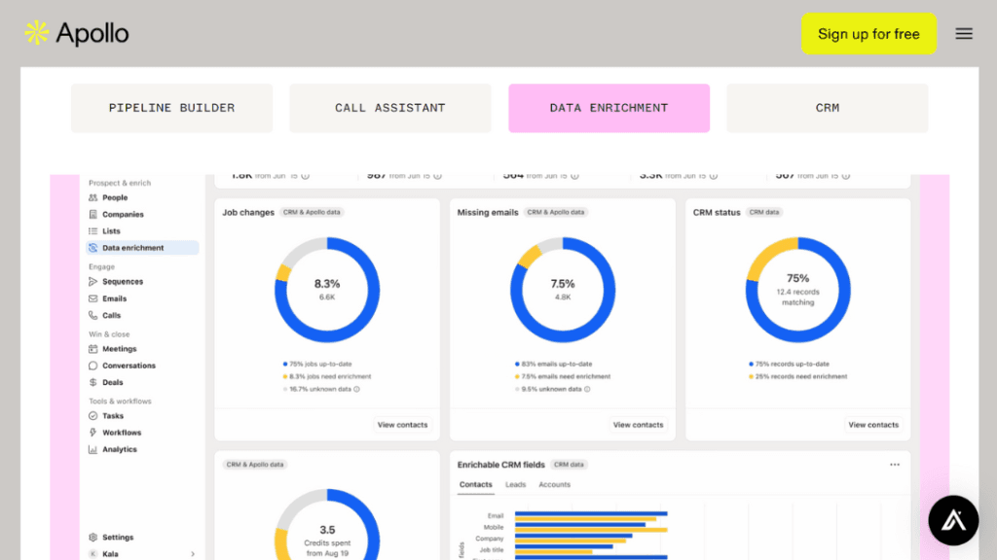The width and height of the screenshot is (997, 560).
Task: Click CRM & Apollo data tag on Job changes
Action: coord(312,212)
